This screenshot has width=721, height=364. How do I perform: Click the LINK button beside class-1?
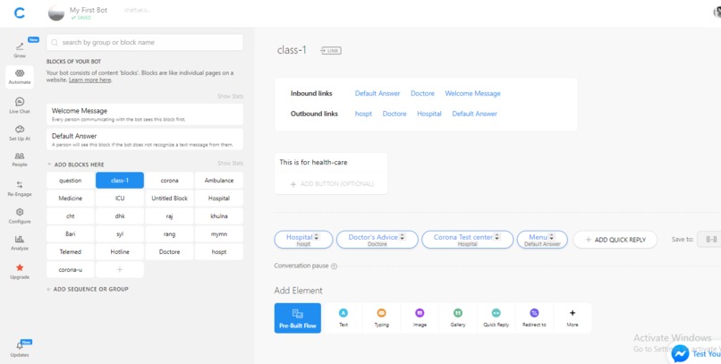[331, 51]
